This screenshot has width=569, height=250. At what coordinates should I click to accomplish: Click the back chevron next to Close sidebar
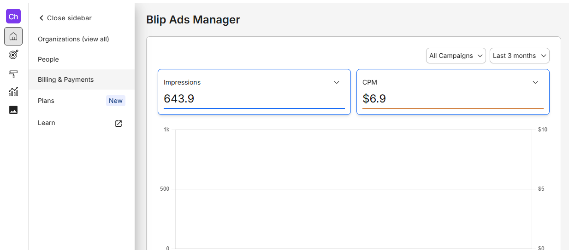[41, 18]
